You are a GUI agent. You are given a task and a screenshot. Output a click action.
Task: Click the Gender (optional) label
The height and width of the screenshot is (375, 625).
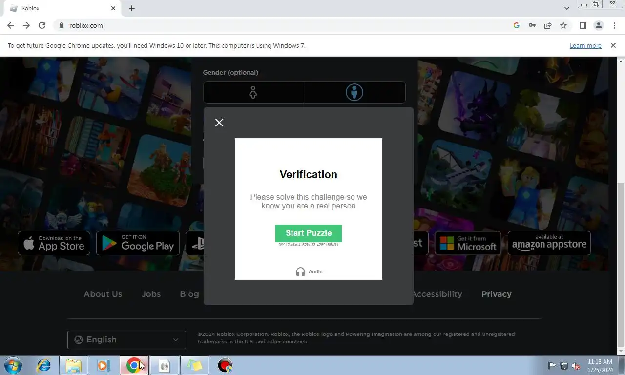click(x=231, y=72)
